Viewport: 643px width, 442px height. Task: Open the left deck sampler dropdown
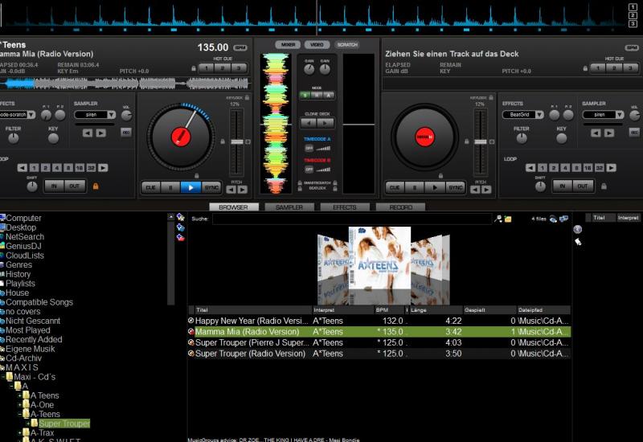112,115
